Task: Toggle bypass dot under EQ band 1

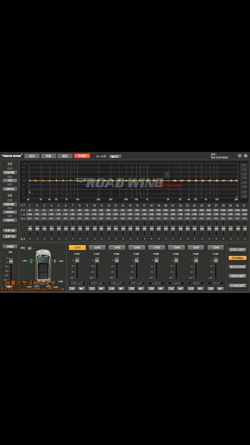Action: pos(30,239)
